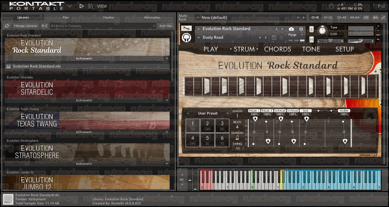Image resolution: width=389 pixels, height=207 pixels.
Task: Open the instrument info icon
Action: pos(301,29)
